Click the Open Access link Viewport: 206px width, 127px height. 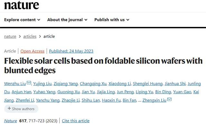tap(33, 51)
